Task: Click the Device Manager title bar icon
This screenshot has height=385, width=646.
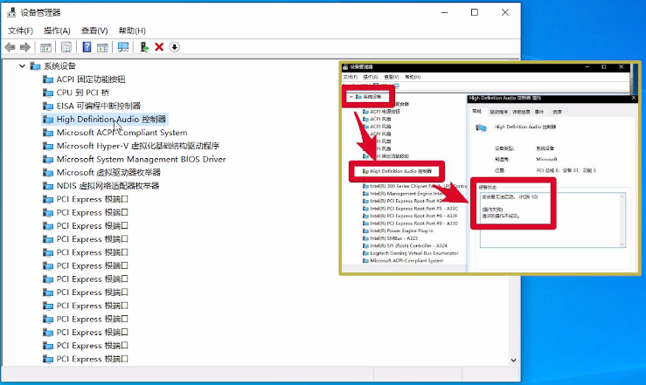Action: pos(11,12)
